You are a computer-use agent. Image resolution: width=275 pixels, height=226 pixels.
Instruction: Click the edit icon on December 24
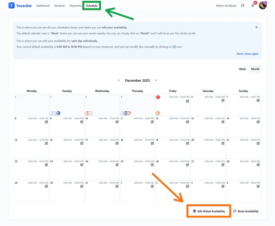pos(117,165)
